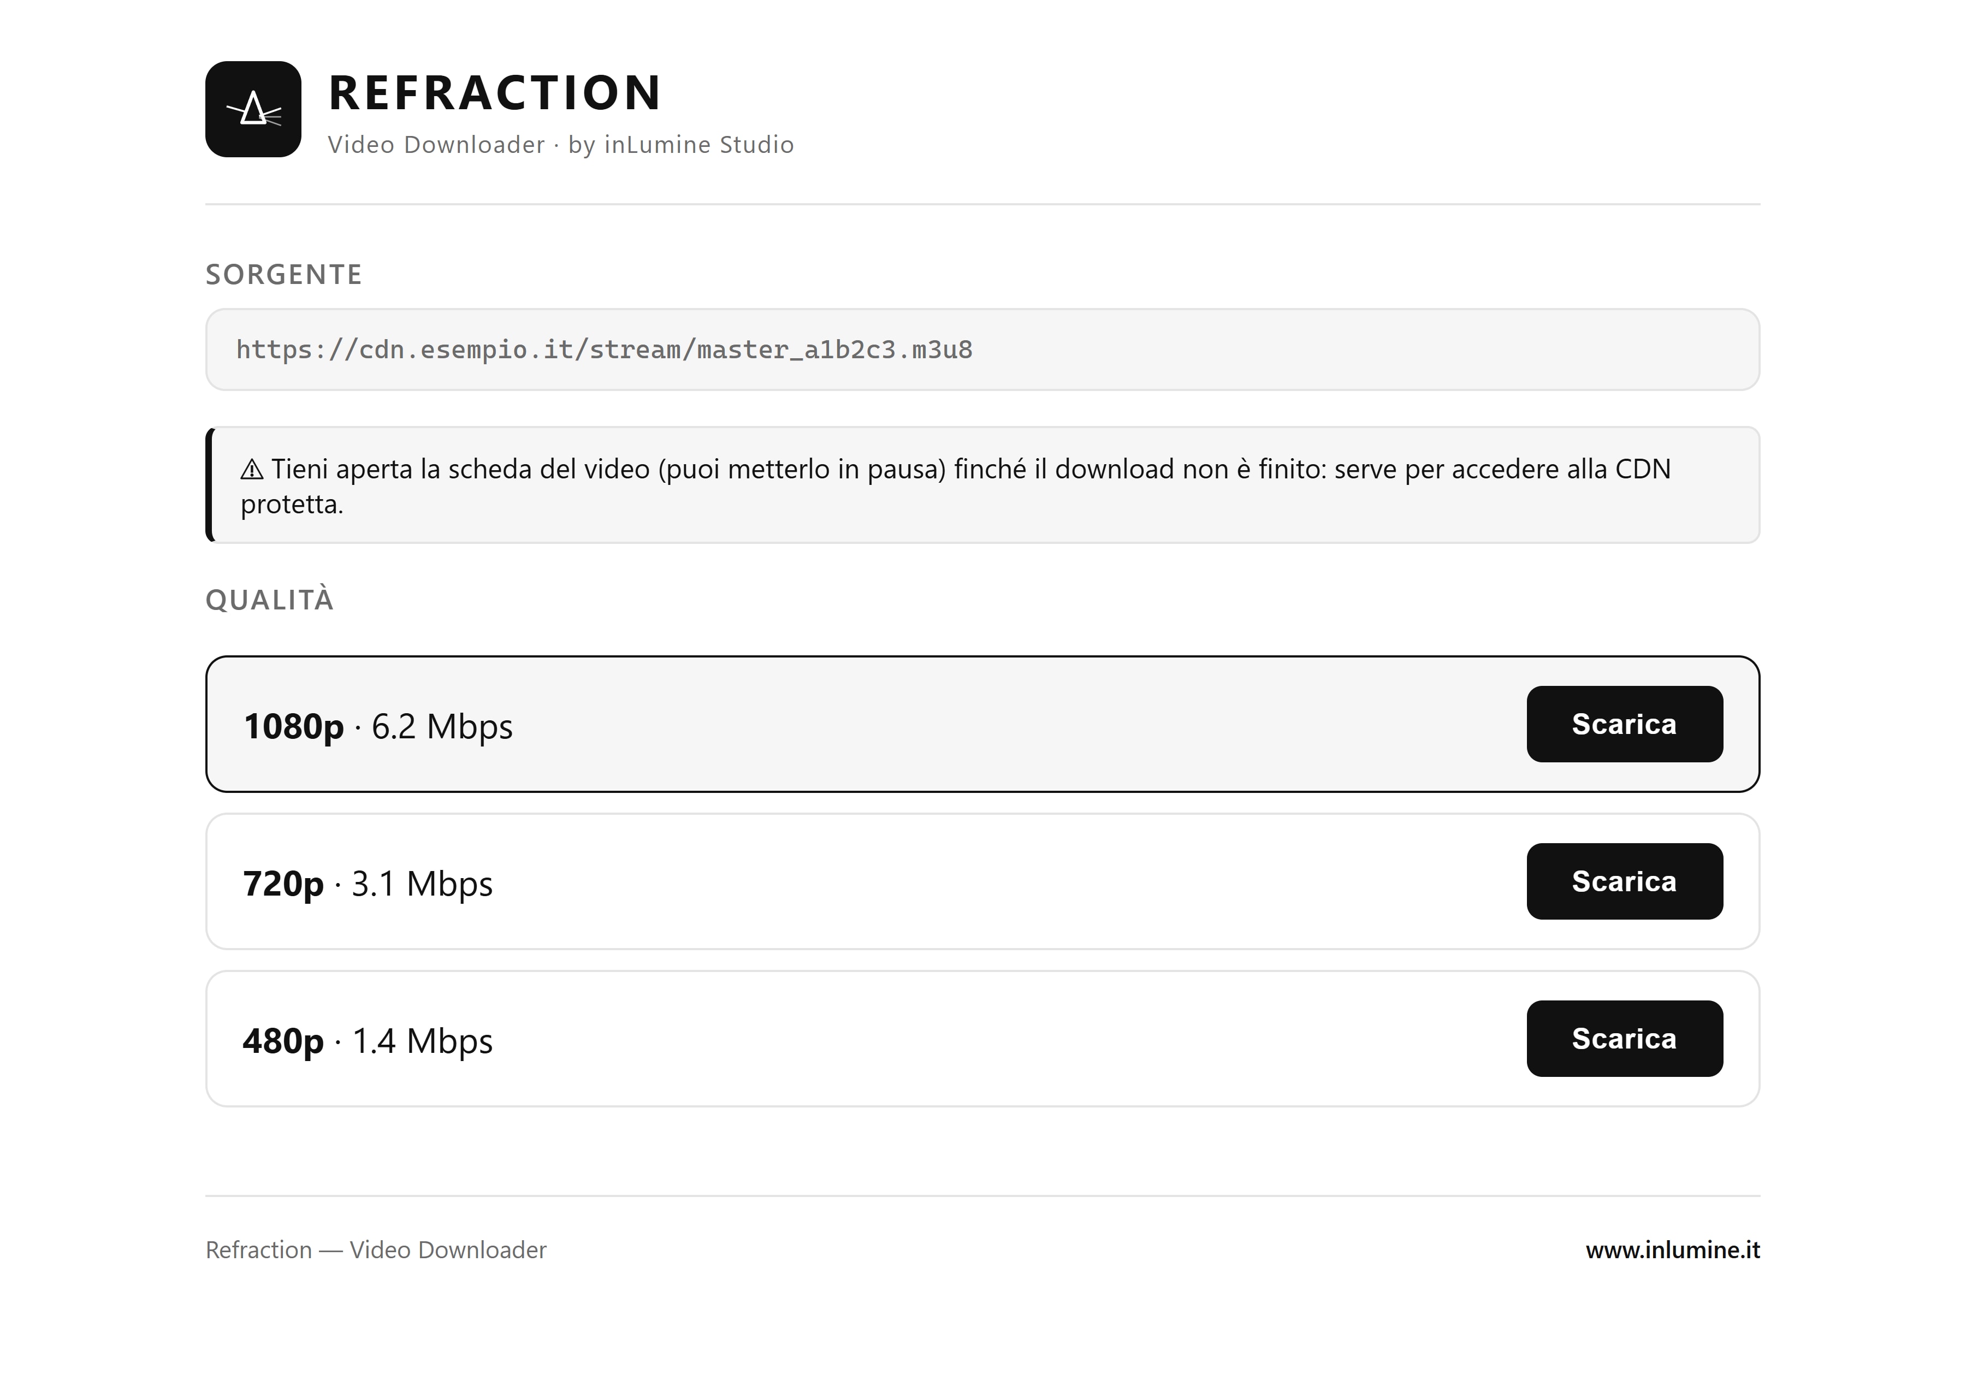Viewport: 1966px width, 1398px height.
Task: Download the 480p stream with Scarica
Action: 1624,1038
